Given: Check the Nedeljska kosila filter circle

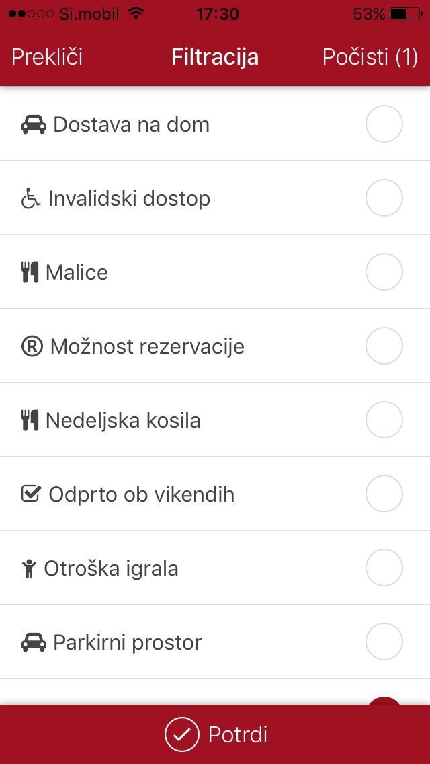Looking at the screenshot, I should pyautogui.click(x=384, y=420).
